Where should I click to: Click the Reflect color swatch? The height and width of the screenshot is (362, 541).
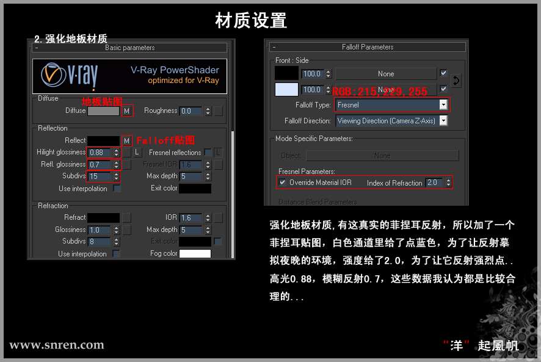(104, 140)
